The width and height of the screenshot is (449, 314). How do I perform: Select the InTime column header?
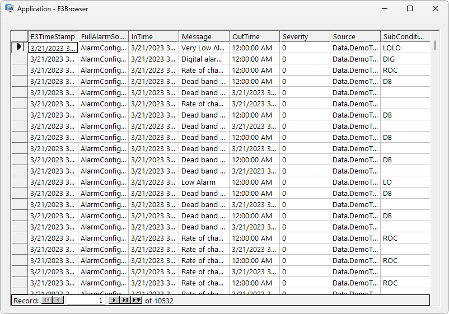[153, 36]
